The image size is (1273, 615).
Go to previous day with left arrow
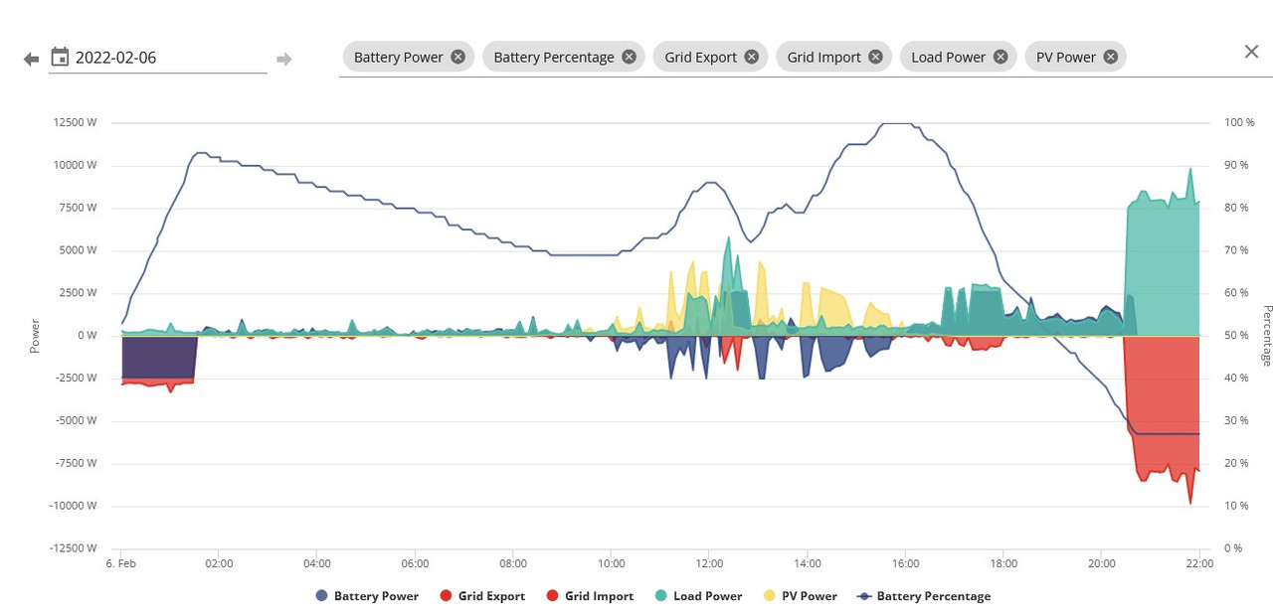click(x=31, y=59)
